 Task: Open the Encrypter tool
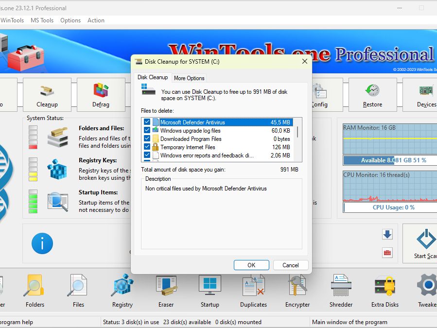coord(297,291)
